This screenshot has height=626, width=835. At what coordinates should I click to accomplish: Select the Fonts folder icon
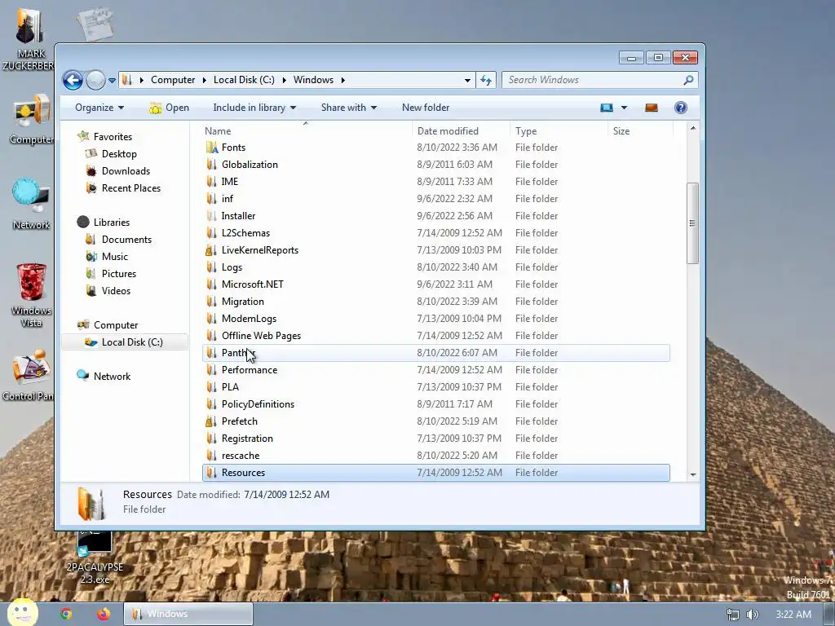pos(212,148)
